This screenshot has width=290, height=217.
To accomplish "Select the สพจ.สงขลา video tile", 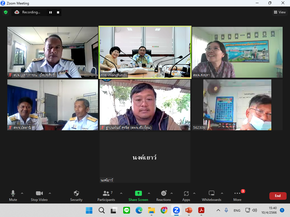I will pos(237,52).
